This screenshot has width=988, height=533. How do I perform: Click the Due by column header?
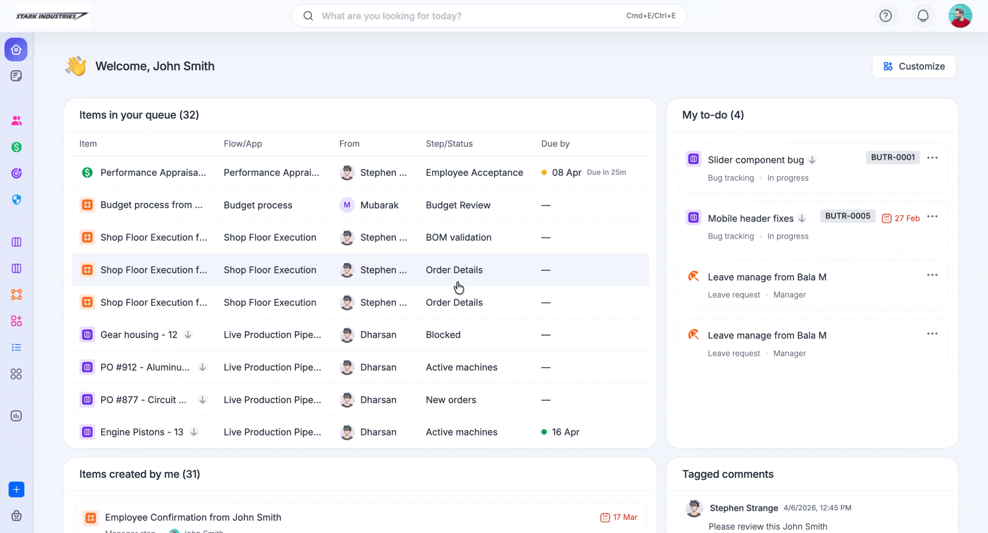coord(555,144)
